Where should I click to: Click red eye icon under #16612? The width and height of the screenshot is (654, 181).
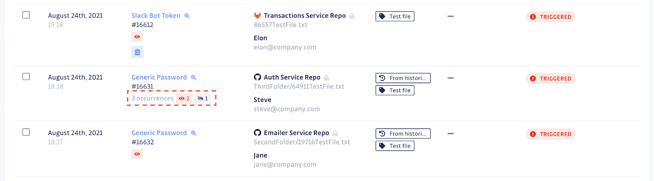pyautogui.click(x=137, y=37)
